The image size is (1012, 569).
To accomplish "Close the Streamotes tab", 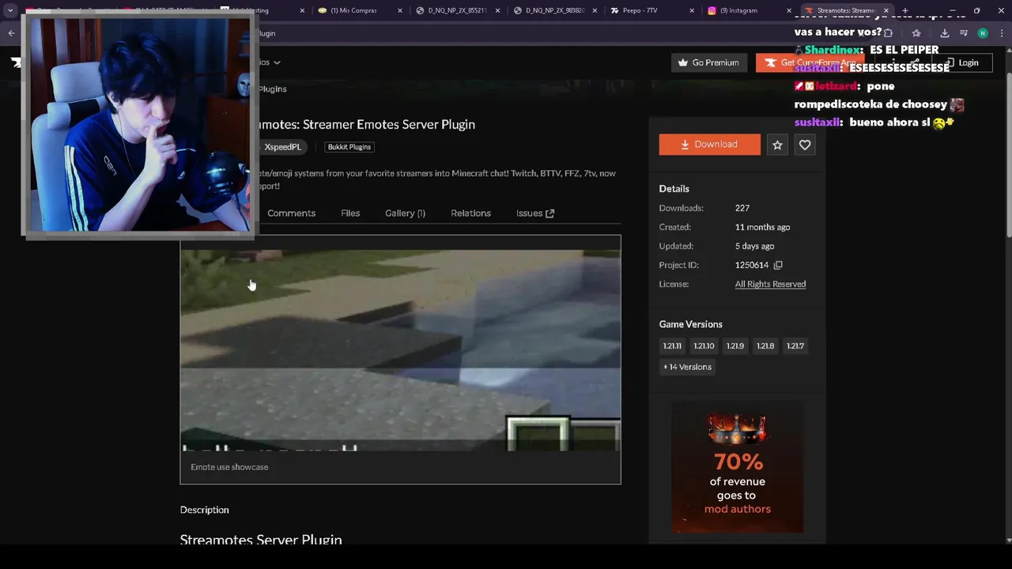I will [x=886, y=10].
